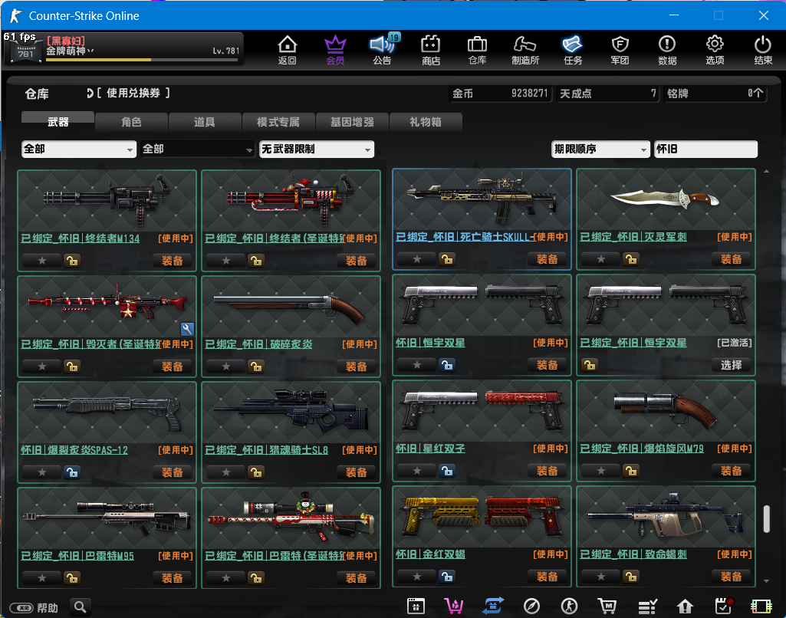Open the blue gift exchange arrows icon
This screenshot has height=618, width=786.
tap(493, 606)
